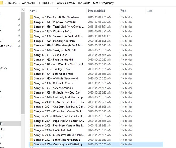
Task: Select Songs of 2004 - Papa's Got A Brand New
Action: [x=59, y=121]
